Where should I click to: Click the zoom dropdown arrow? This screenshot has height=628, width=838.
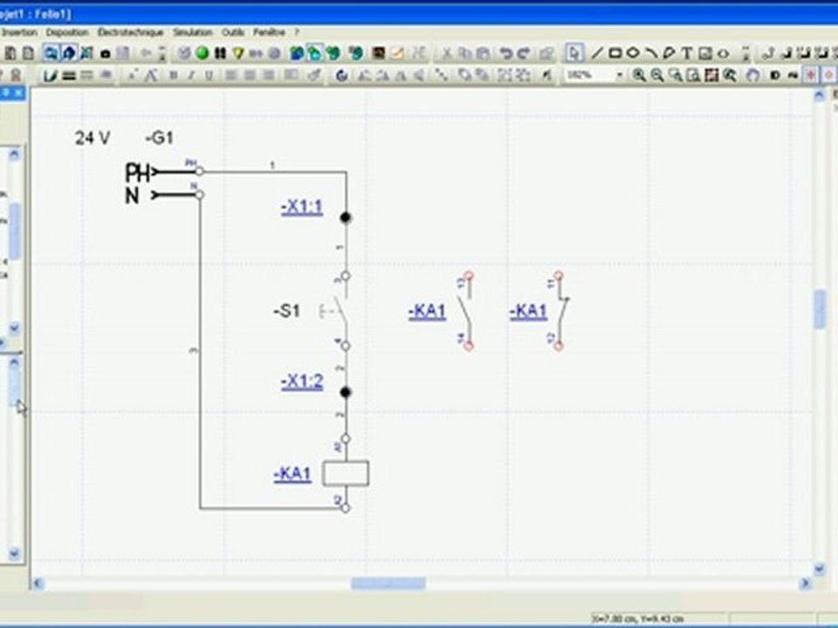[620, 75]
